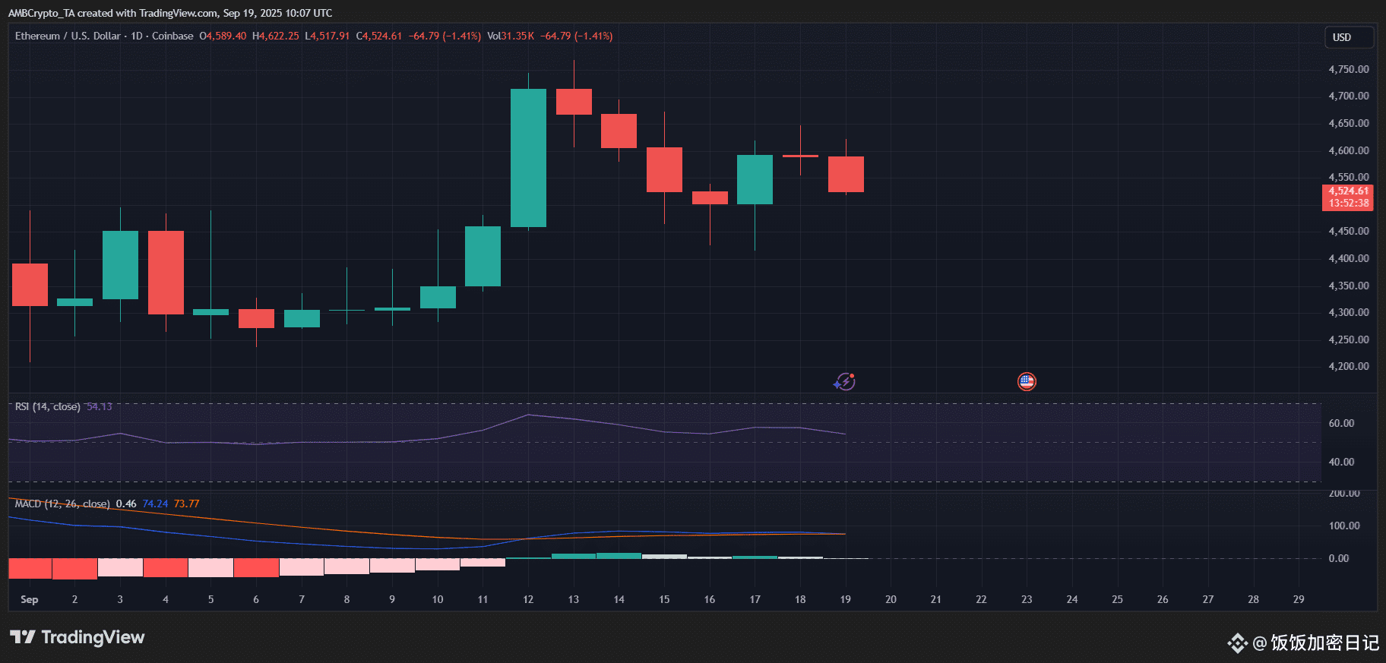Click the red candle on Sep 4
This screenshot has height=663, width=1386.
(166, 272)
